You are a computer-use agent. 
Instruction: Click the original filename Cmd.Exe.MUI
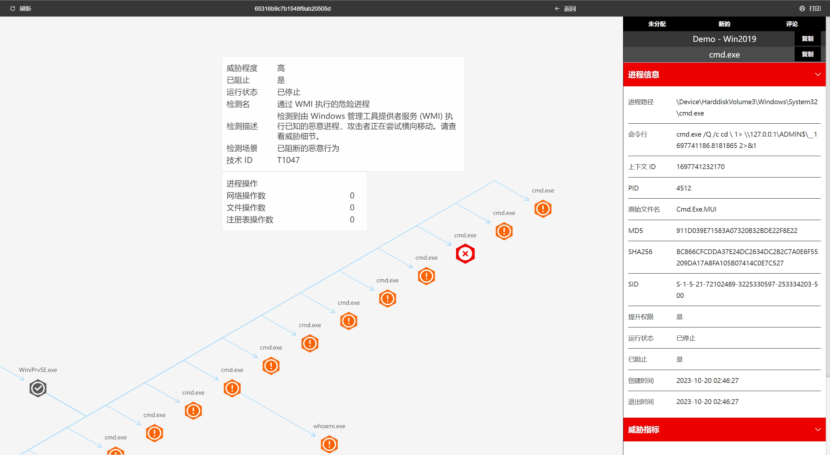click(696, 209)
